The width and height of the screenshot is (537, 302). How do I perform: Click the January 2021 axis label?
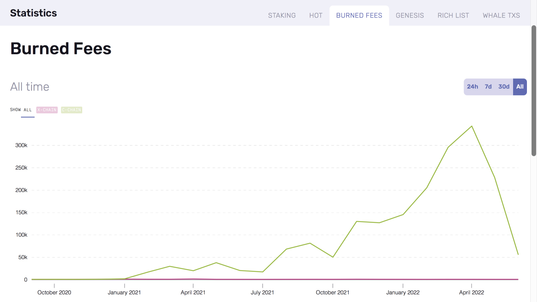pos(124,292)
